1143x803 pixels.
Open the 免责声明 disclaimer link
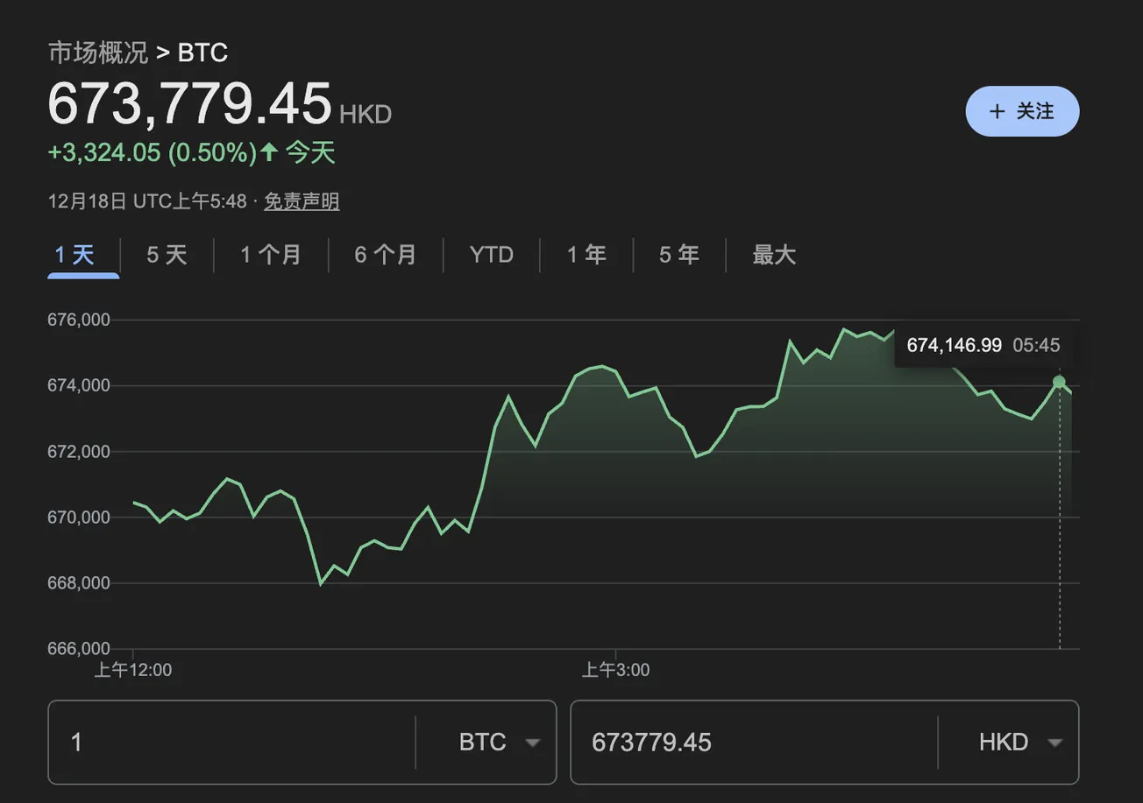302,201
